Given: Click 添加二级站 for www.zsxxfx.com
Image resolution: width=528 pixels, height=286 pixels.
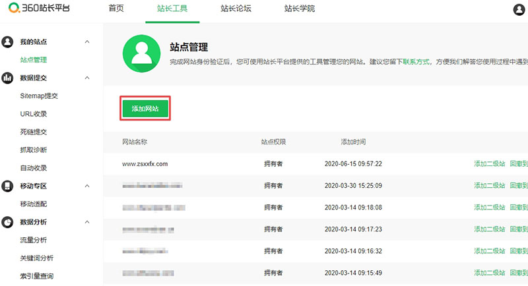Looking at the screenshot, I should point(490,163).
